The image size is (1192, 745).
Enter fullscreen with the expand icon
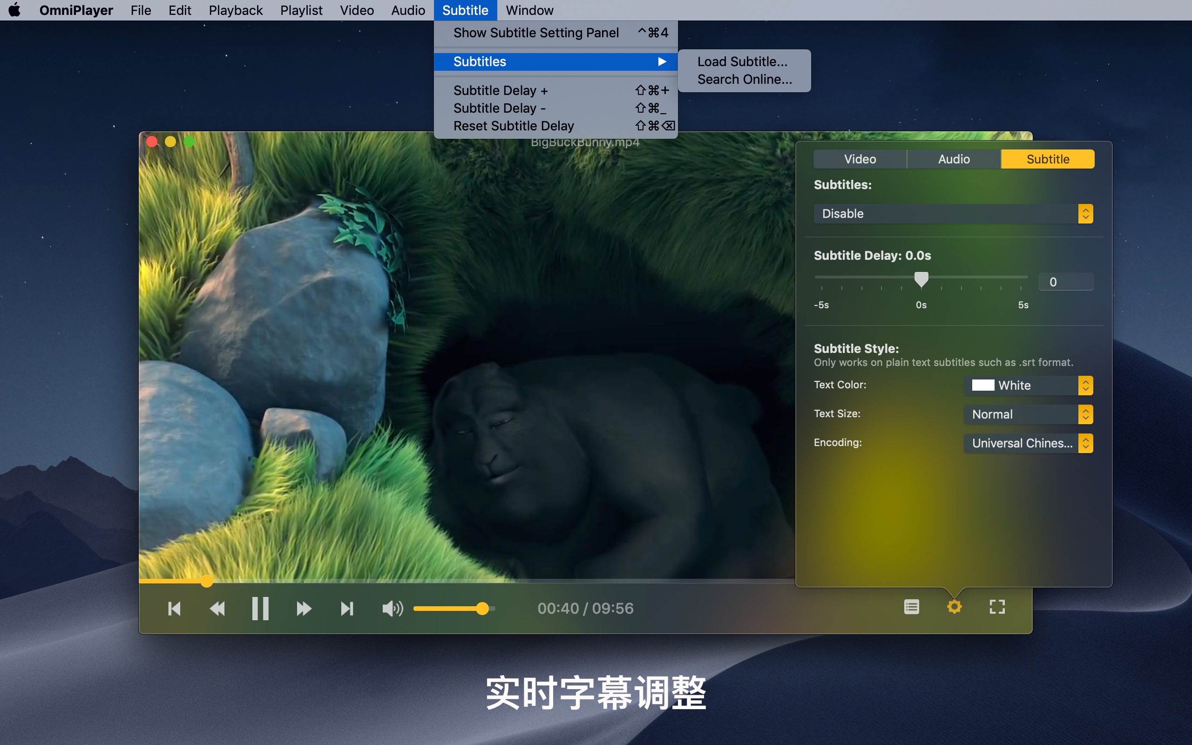tap(997, 607)
